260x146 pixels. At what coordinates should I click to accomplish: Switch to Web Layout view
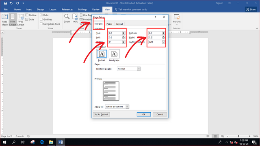pyautogui.click(x=21, y=20)
